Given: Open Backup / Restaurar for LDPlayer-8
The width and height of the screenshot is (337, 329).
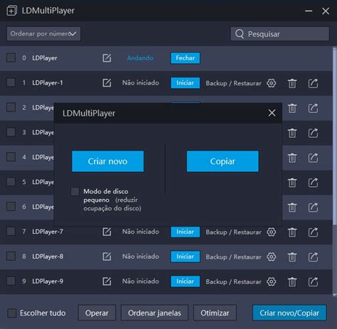Looking at the screenshot, I should 233,257.
